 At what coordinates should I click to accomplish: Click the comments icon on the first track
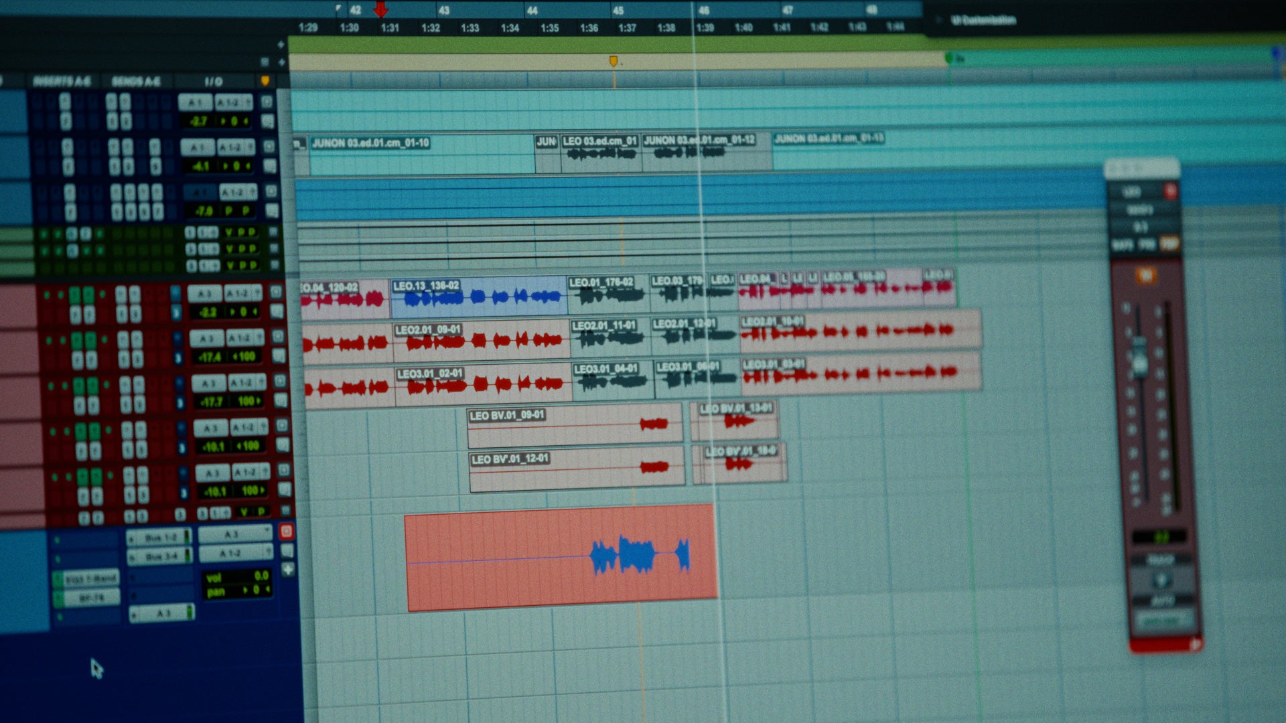coord(268,121)
